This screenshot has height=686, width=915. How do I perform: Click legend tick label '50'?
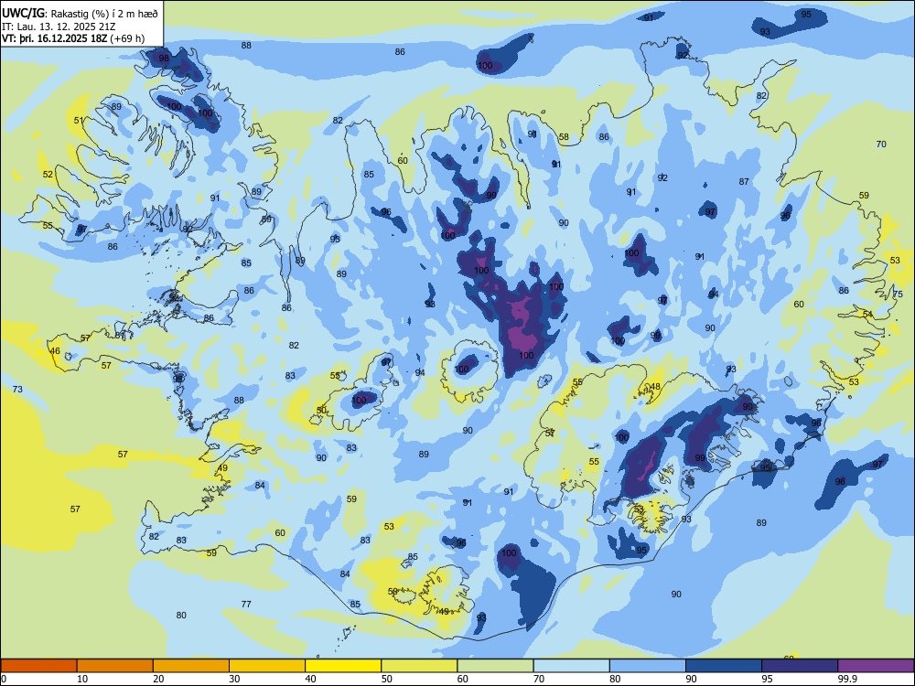click(387, 679)
